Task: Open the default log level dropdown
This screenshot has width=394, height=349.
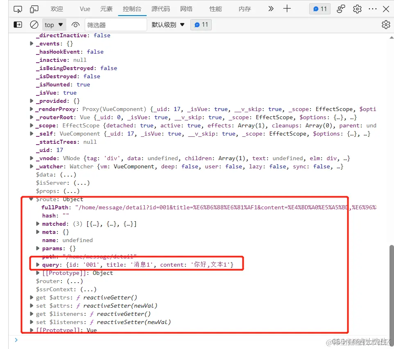Action: click(x=168, y=25)
